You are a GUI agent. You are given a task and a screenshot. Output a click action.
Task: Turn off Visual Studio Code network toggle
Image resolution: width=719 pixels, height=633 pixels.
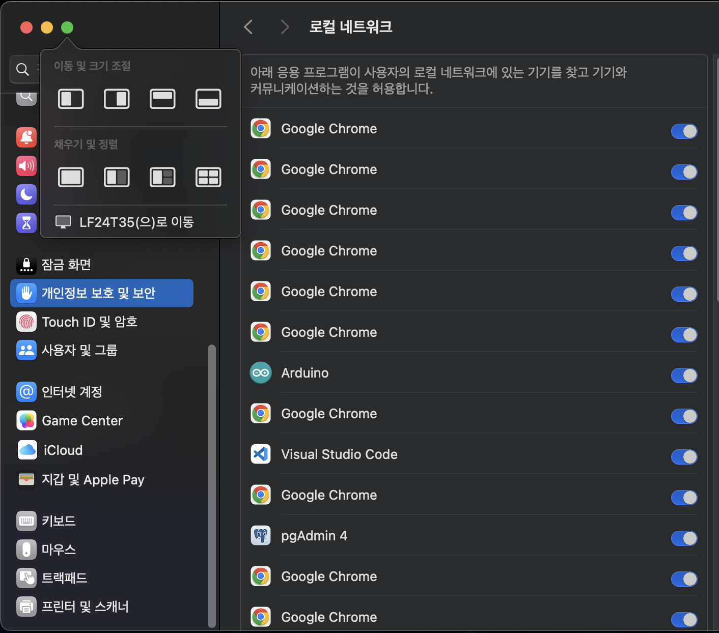tap(683, 457)
